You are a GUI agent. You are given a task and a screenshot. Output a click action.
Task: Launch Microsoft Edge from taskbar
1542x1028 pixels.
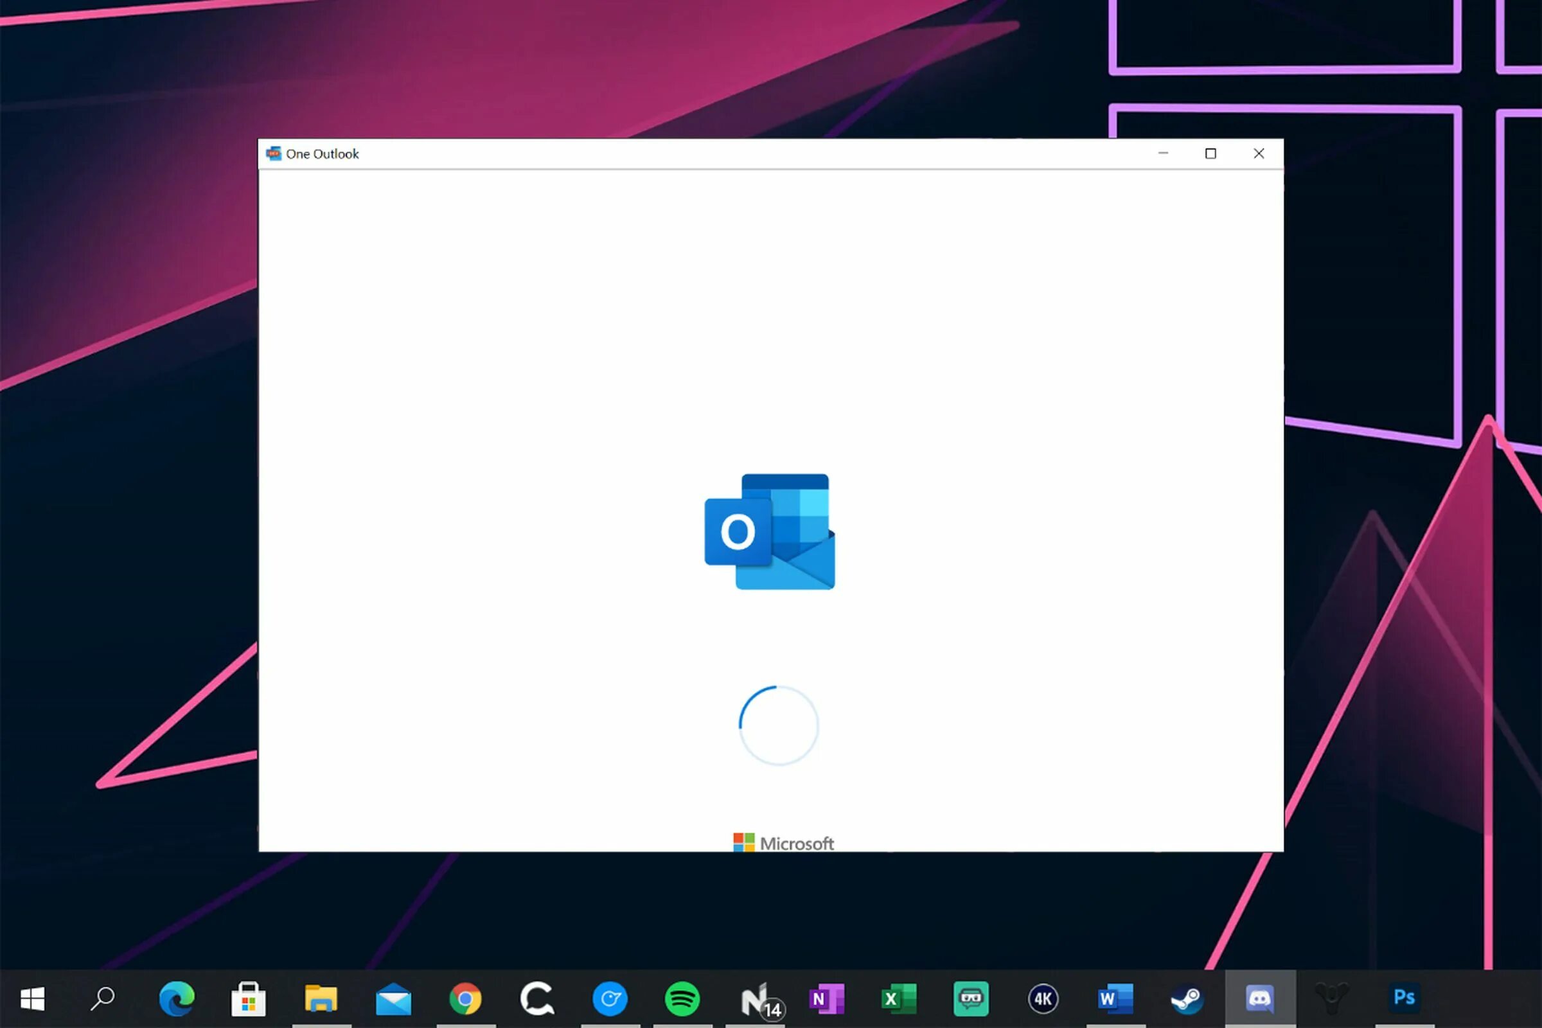(176, 998)
